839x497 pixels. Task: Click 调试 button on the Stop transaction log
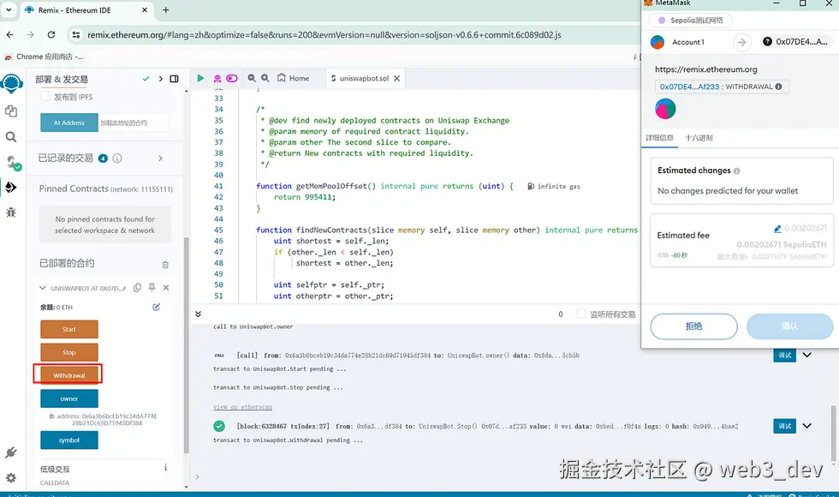784,427
